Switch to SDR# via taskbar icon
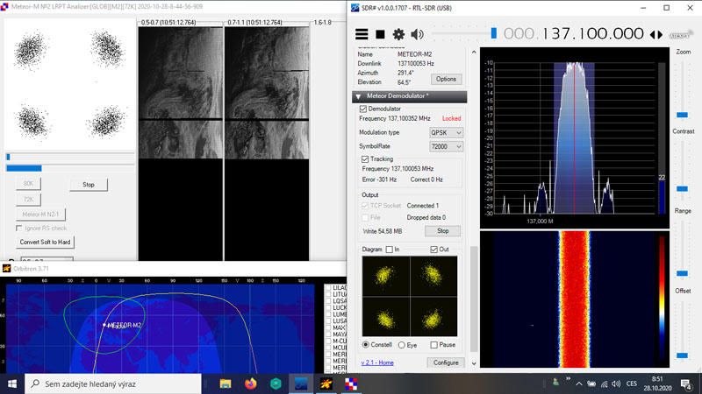The image size is (702, 394). [301, 383]
